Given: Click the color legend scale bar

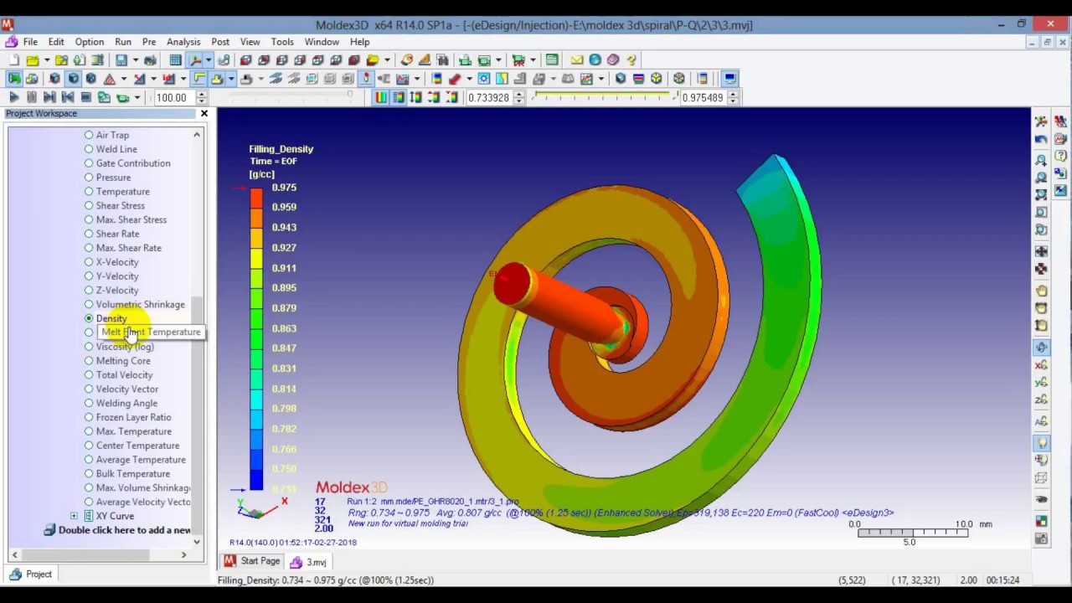Looking at the screenshot, I should [256, 339].
